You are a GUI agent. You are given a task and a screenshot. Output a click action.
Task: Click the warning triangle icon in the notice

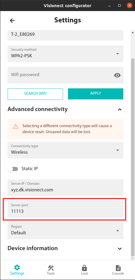pos(16,127)
